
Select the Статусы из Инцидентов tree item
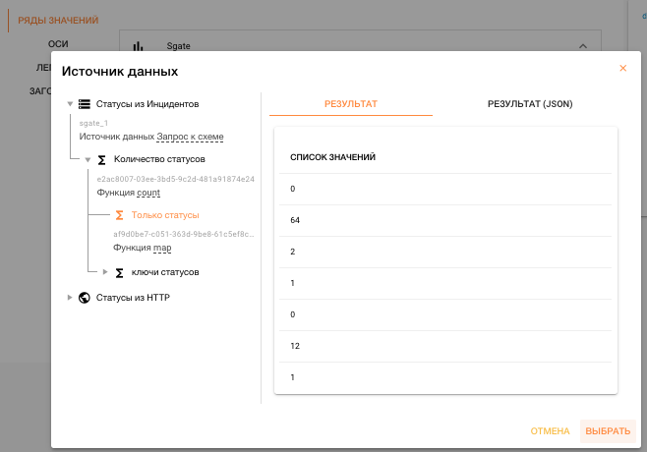click(147, 104)
